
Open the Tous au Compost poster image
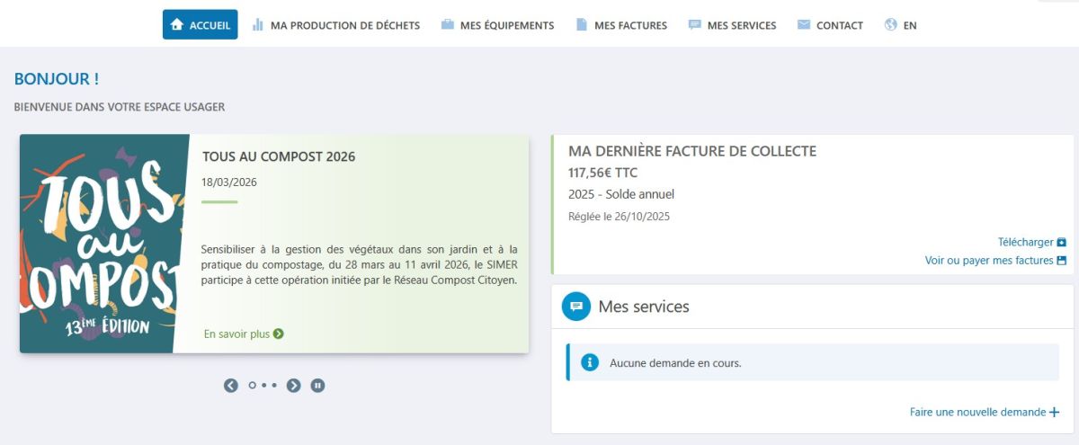click(104, 244)
